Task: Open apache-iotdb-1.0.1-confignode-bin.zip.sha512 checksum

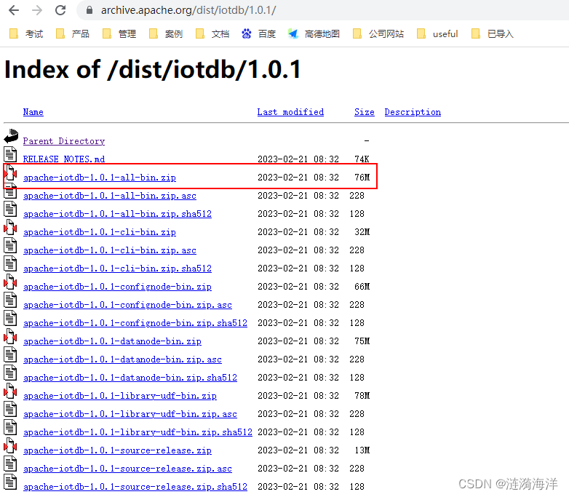Action: pyautogui.click(x=135, y=323)
